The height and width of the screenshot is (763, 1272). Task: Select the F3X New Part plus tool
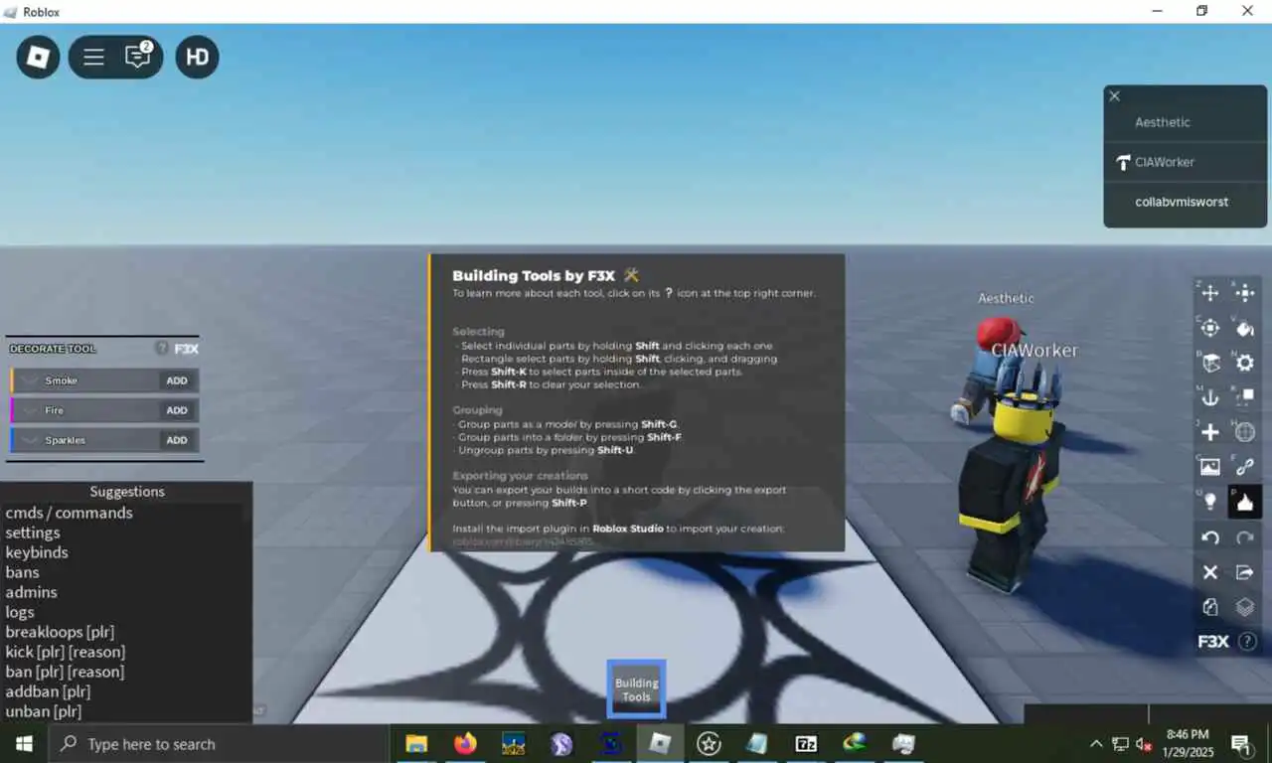[1209, 432]
